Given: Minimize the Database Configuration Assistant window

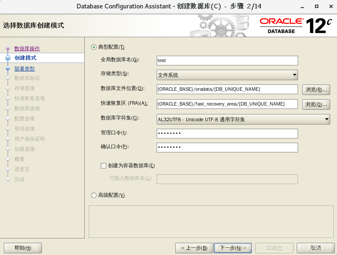Looking at the screenshot, I should point(302,7).
